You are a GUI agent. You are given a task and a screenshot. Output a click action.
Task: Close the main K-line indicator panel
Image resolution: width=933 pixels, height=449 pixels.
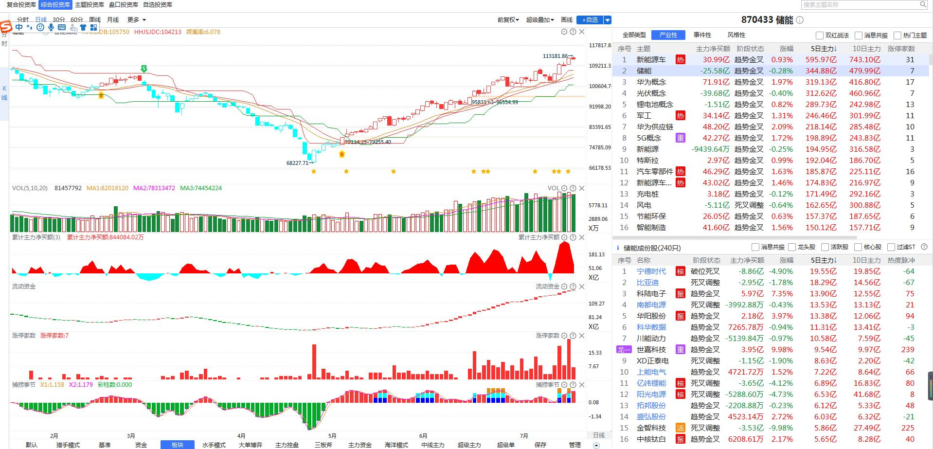click(x=582, y=32)
